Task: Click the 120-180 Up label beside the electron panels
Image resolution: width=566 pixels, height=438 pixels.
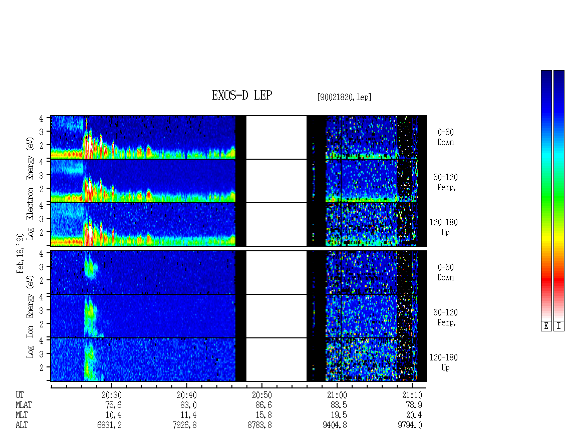Action: [444, 227]
